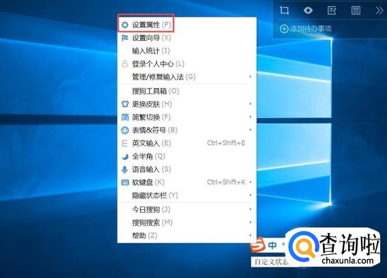Expand the double-chevron in top panel
The image size is (387, 278).
(379, 10)
